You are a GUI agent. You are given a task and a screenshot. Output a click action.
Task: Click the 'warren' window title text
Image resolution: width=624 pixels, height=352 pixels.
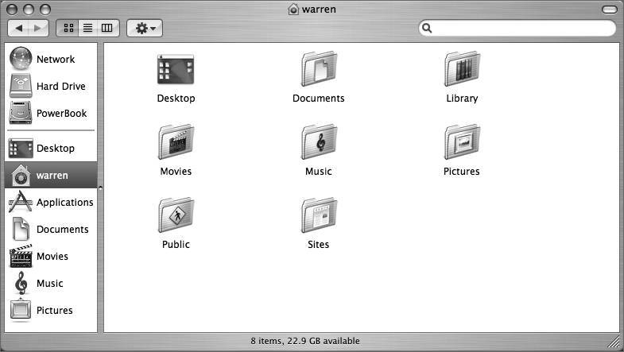click(319, 10)
